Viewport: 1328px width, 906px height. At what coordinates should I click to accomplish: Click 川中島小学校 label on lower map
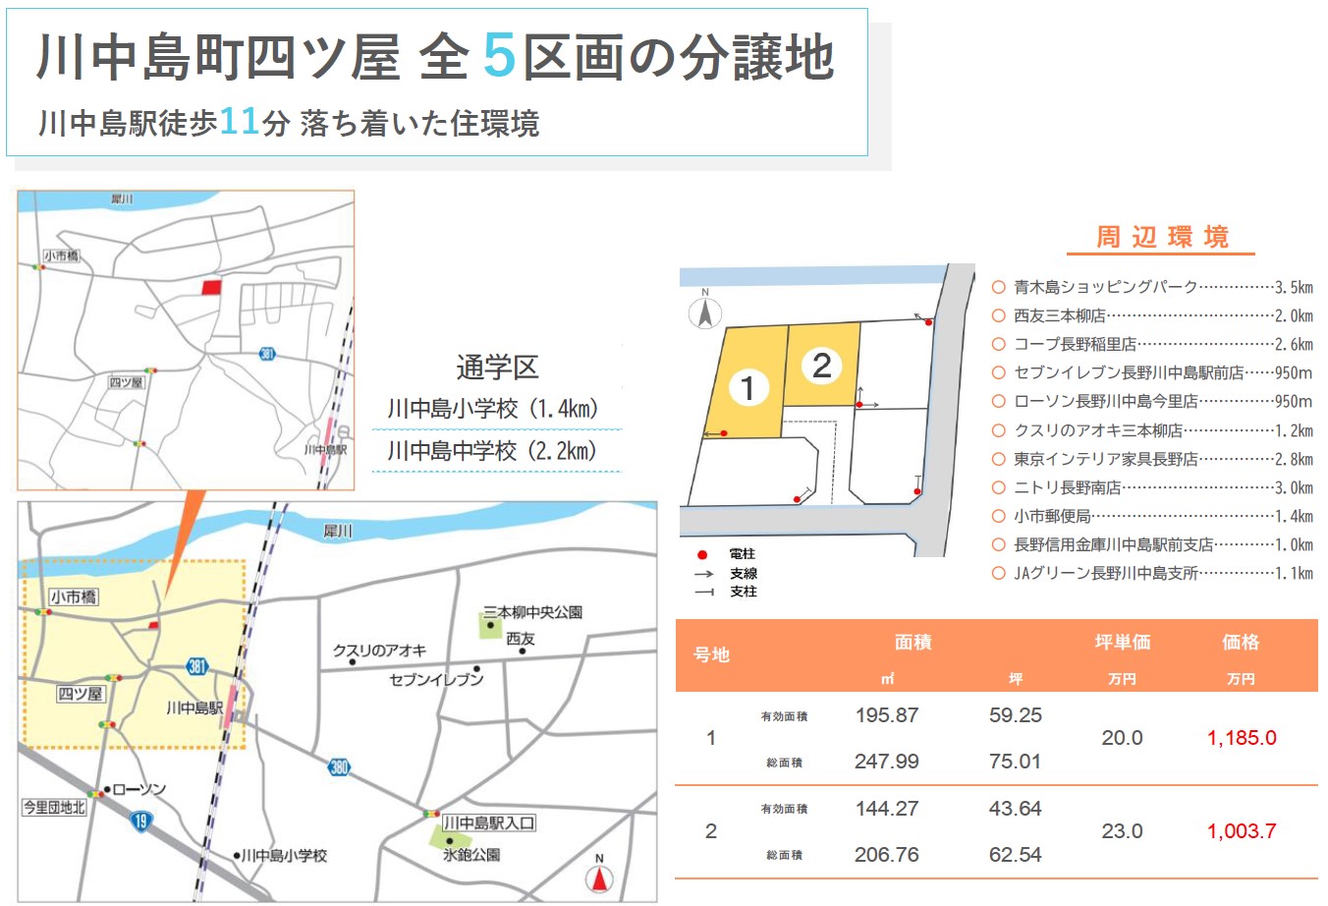[284, 856]
